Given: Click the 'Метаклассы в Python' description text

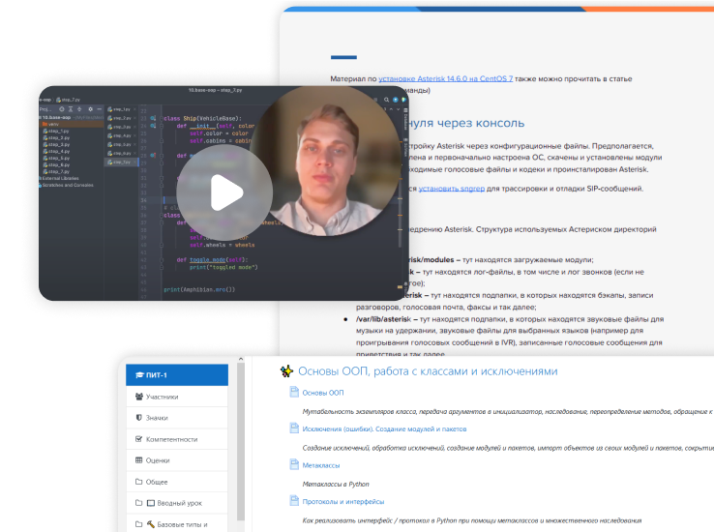Looking at the screenshot, I should point(336,485).
